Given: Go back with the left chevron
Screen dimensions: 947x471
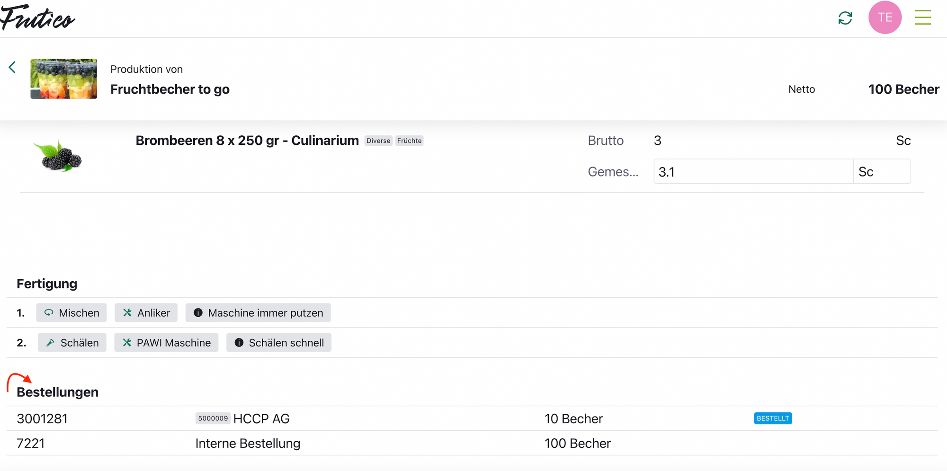Looking at the screenshot, I should pos(12,67).
